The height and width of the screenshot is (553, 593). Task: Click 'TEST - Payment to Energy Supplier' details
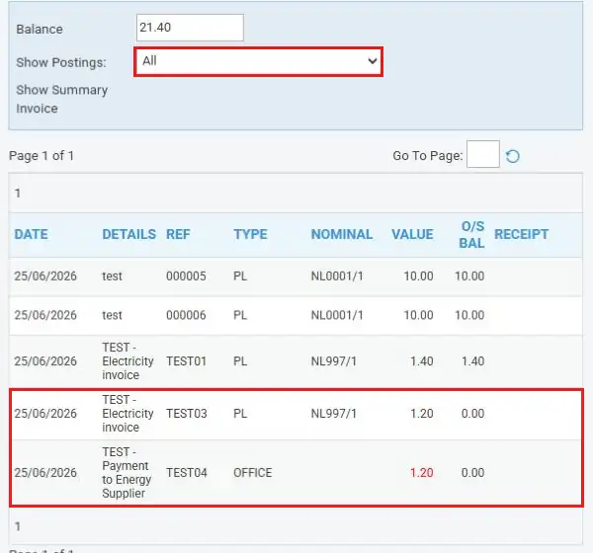[x=127, y=473]
